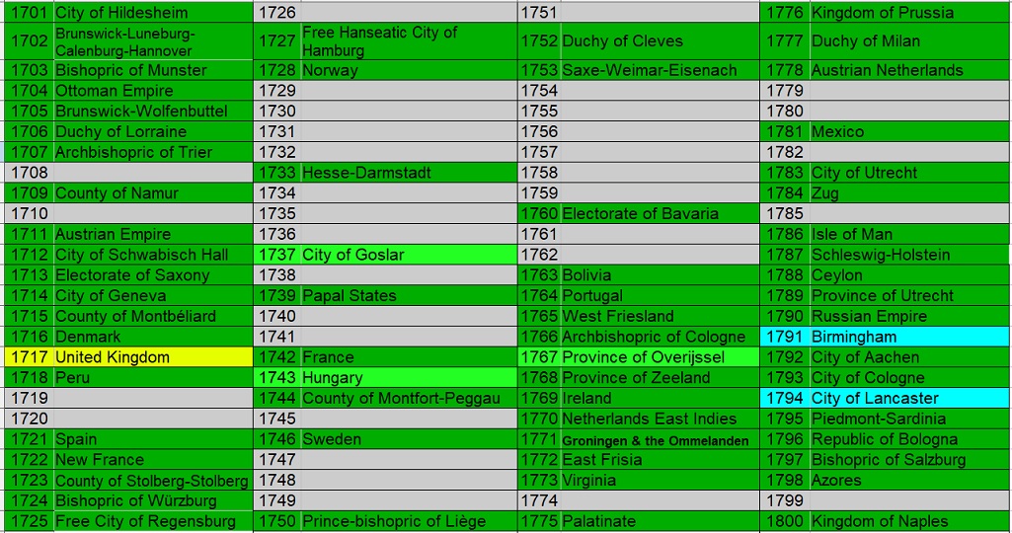Viewport: 1012px width, 533px height.
Task: Click the 'Russian Empire' cell
Action: (x=910, y=316)
